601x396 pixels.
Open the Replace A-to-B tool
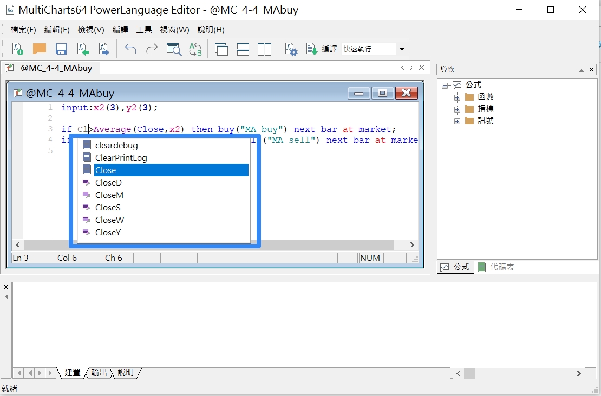pyautogui.click(x=195, y=49)
